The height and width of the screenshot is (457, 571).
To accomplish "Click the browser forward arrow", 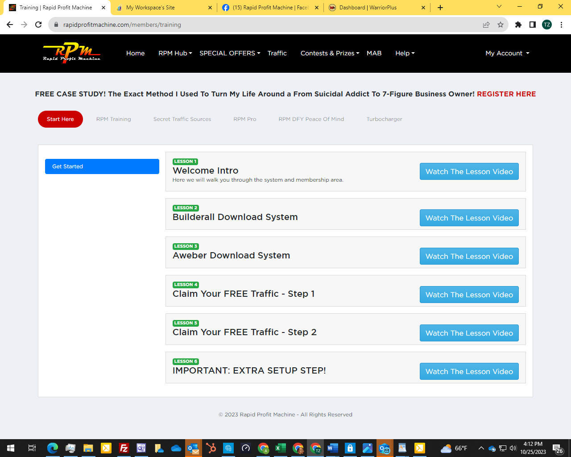I will pos(24,25).
